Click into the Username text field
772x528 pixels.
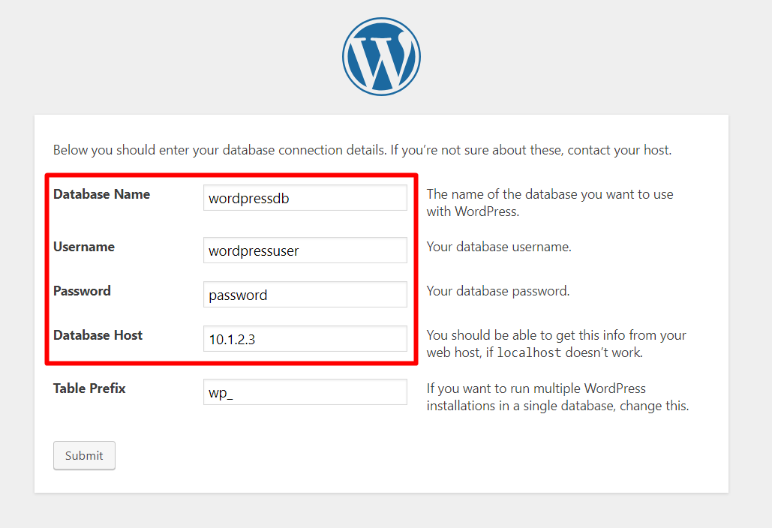pyautogui.click(x=305, y=250)
